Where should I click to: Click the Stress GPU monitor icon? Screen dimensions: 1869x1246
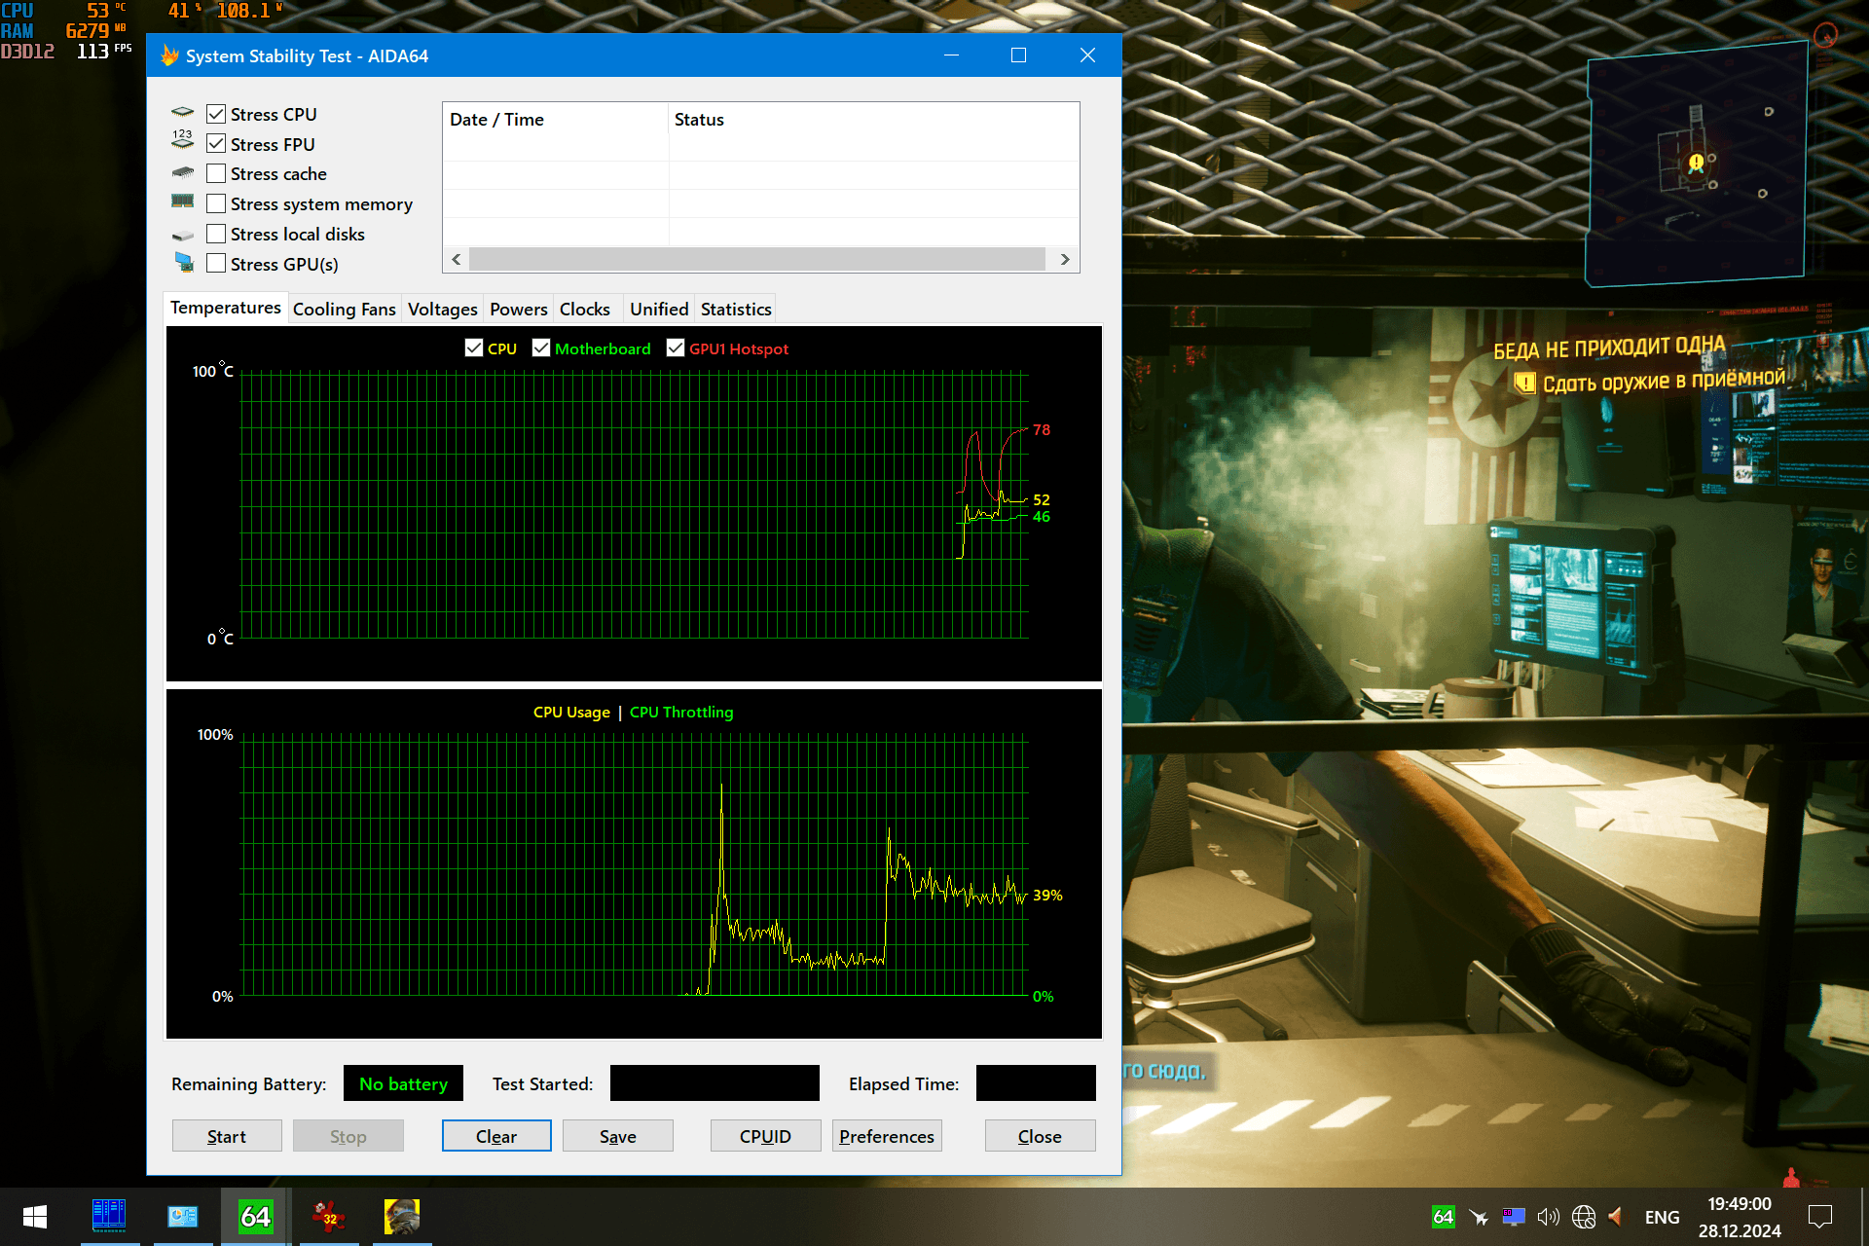pyautogui.click(x=184, y=262)
